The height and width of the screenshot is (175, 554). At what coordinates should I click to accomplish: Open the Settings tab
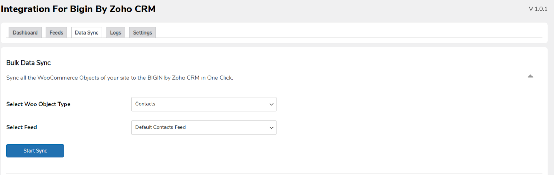[x=142, y=32]
